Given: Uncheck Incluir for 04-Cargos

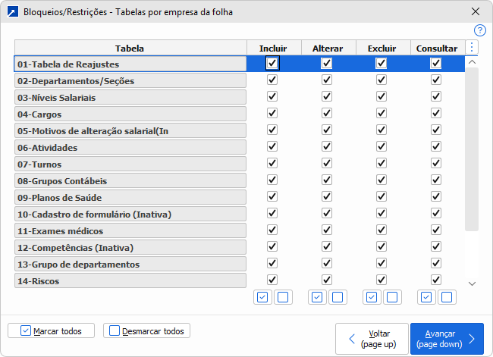Looking at the screenshot, I should coord(272,114).
